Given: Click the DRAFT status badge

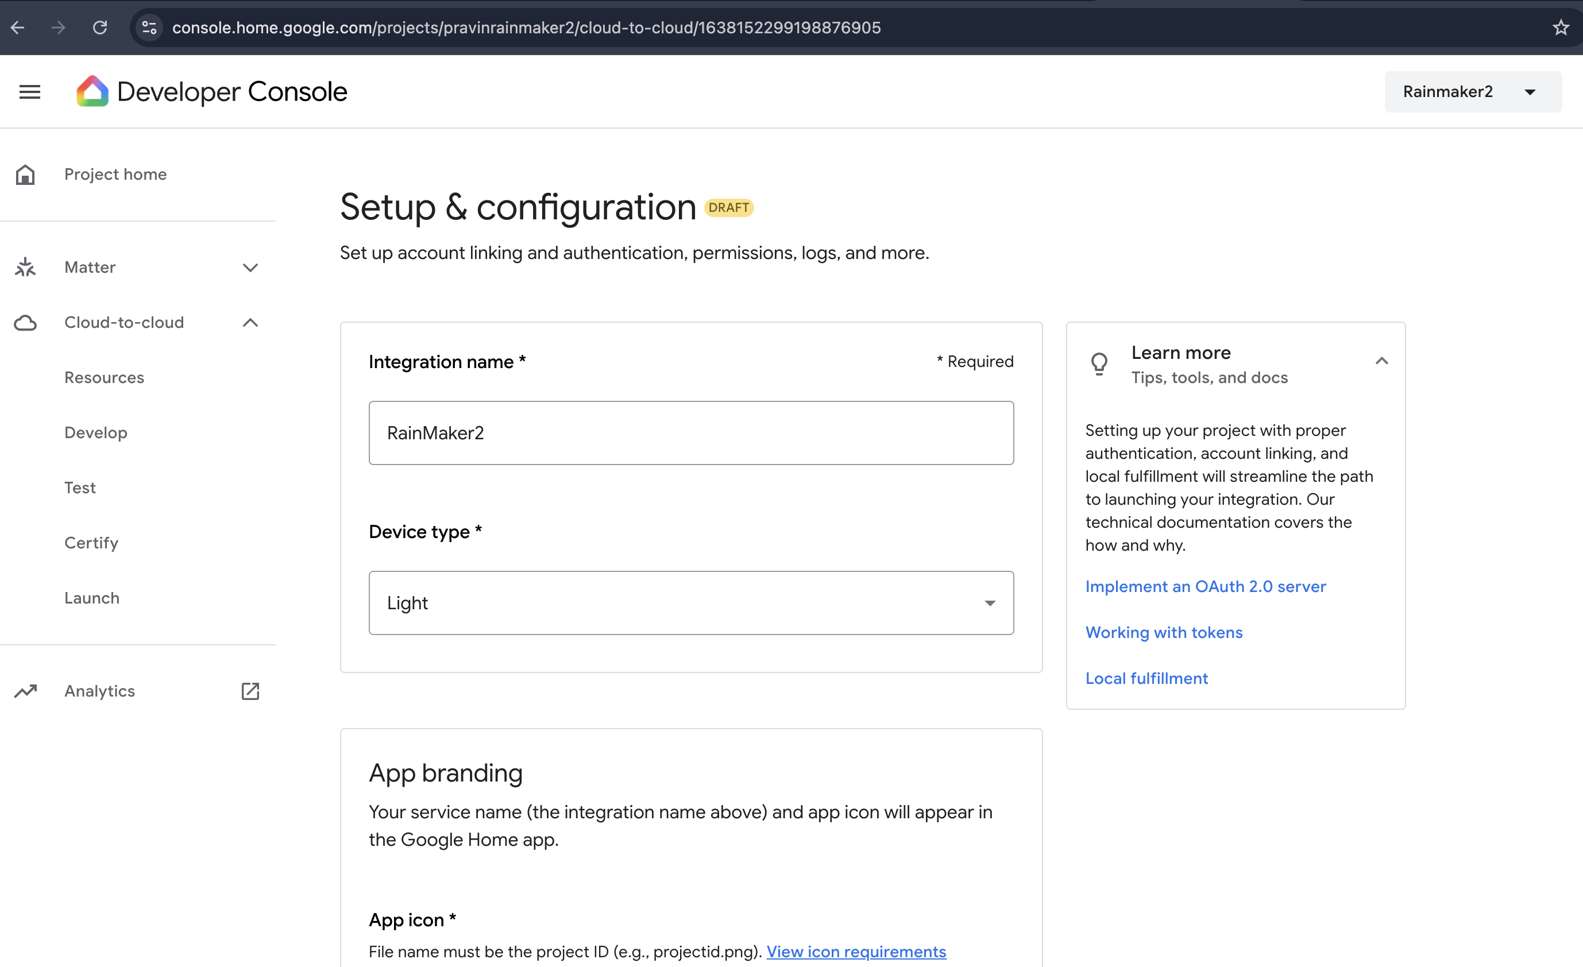Looking at the screenshot, I should point(728,207).
